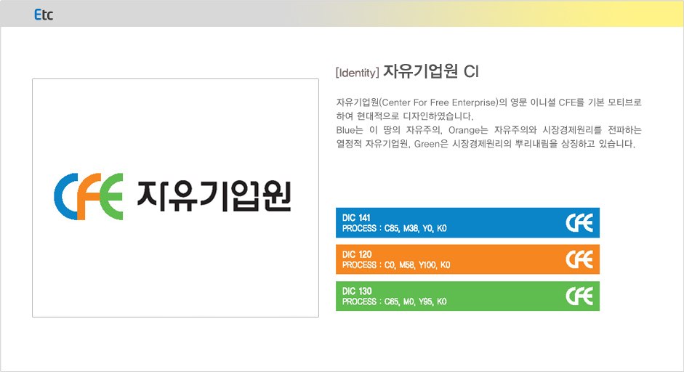Click the DIC 141 label
Viewport: 684px width, 372px height.
(x=356, y=218)
